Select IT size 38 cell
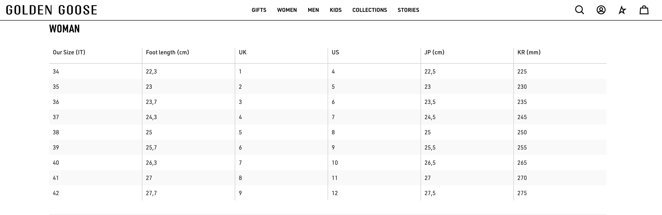The height and width of the screenshot is (215, 662). [x=56, y=132]
